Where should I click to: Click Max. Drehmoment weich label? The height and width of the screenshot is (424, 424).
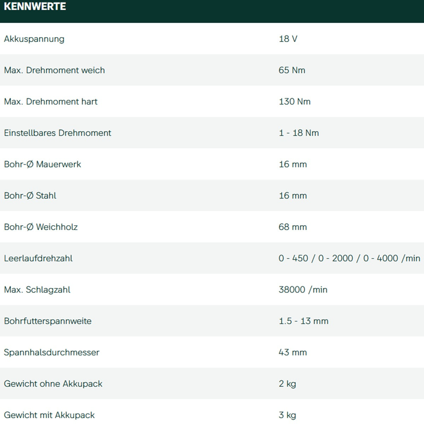pos(54,70)
